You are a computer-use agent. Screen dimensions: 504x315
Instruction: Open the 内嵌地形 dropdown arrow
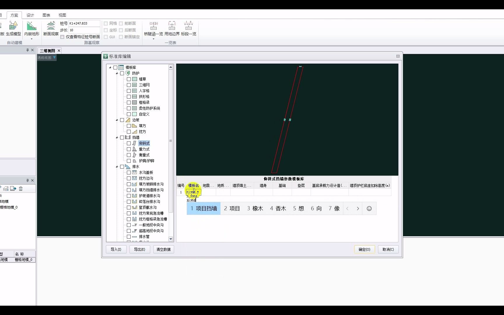tap(32, 39)
